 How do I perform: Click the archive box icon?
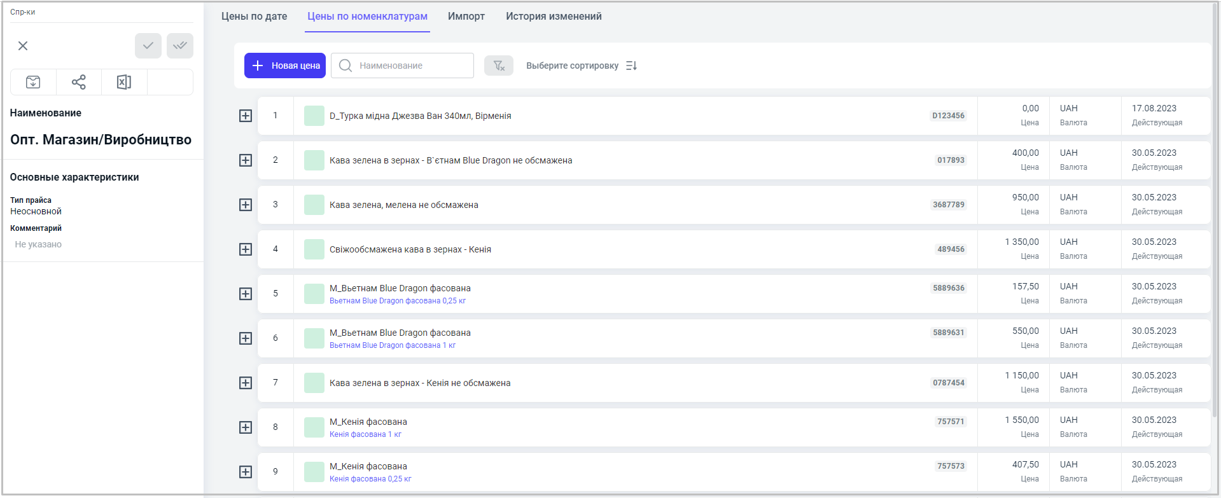(x=33, y=82)
